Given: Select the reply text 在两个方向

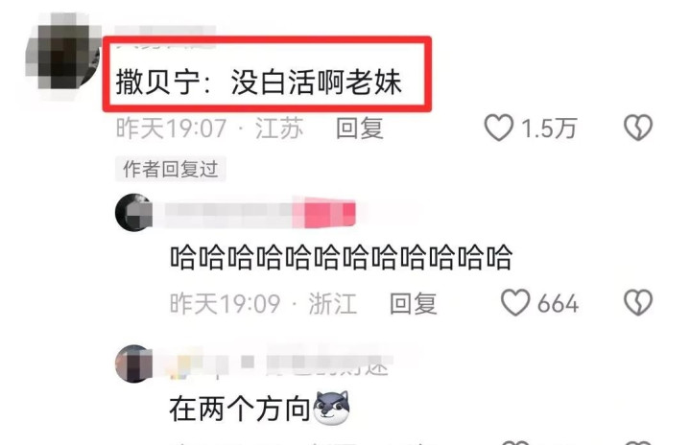Looking at the screenshot, I should (240, 409).
